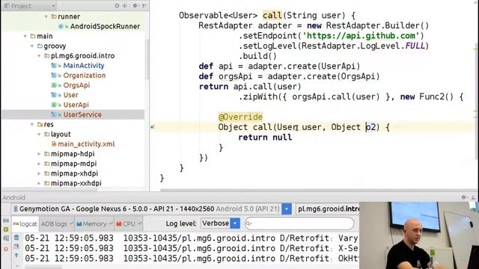
Task: Click the highlighted 'call' method name
Action: pyautogui.click(x=272, y=15)
